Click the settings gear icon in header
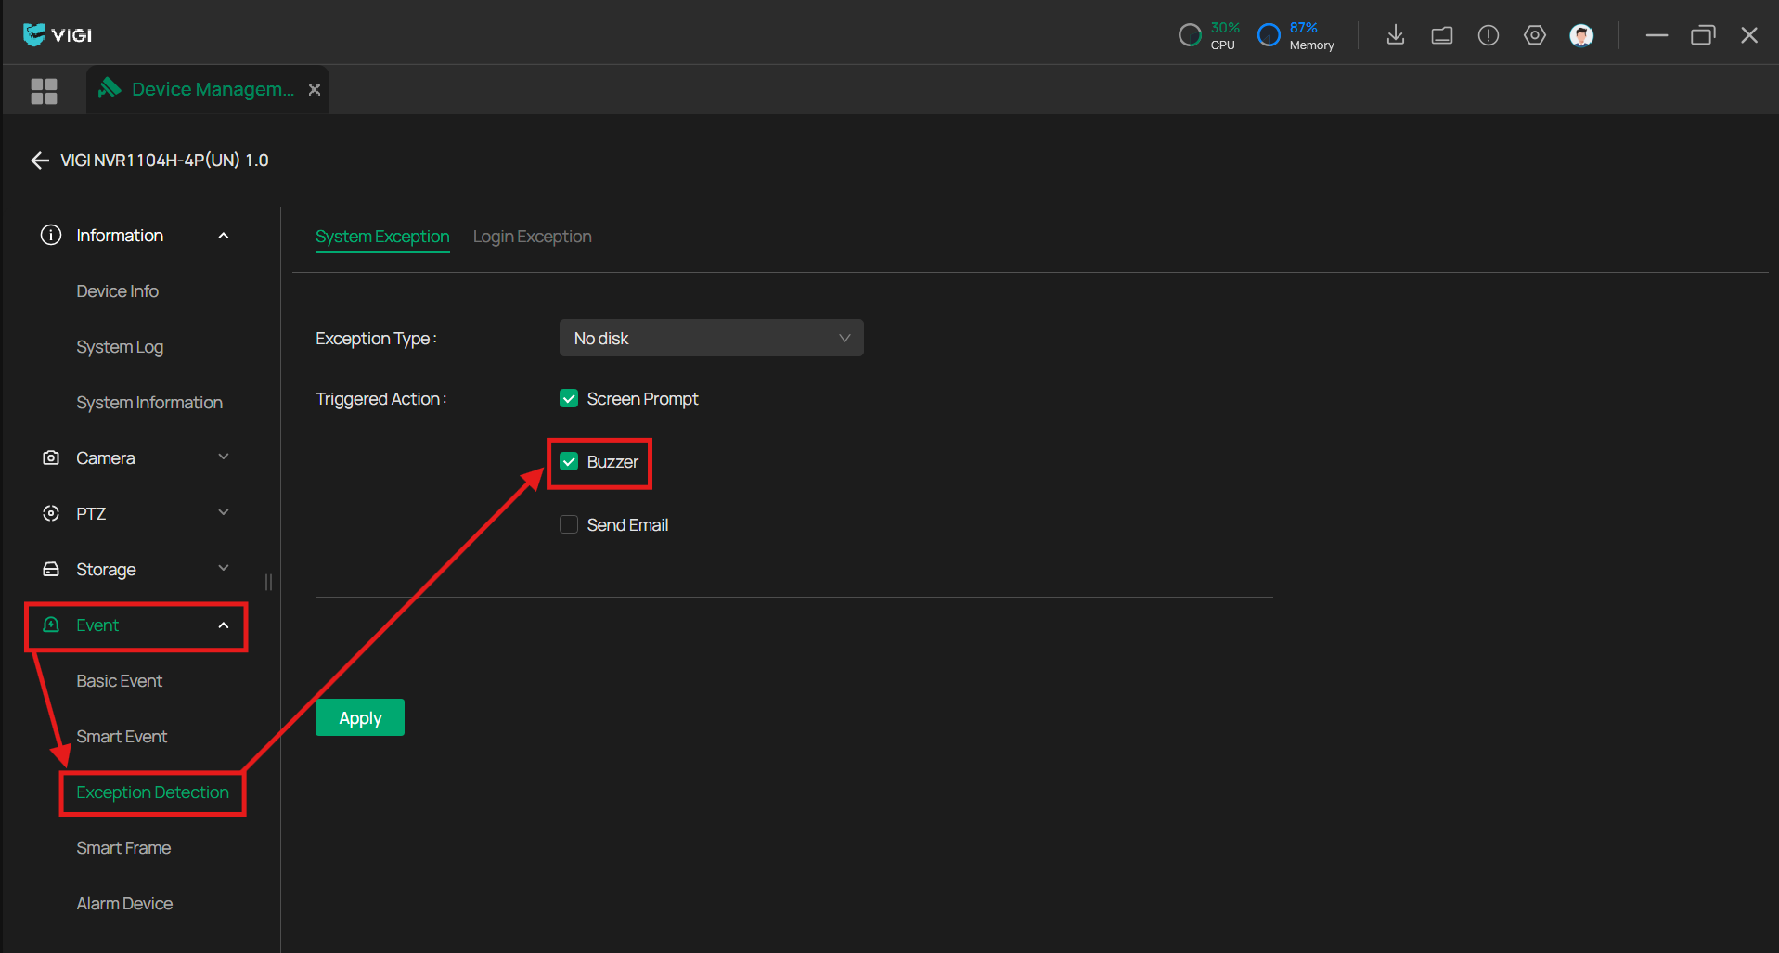The height and width of the screenshot is (953, 1779). 1535,35
